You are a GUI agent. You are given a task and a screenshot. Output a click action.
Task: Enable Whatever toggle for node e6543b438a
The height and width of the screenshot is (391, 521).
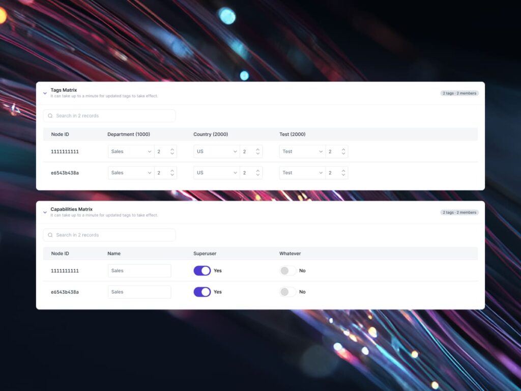(x=288, y=292)
